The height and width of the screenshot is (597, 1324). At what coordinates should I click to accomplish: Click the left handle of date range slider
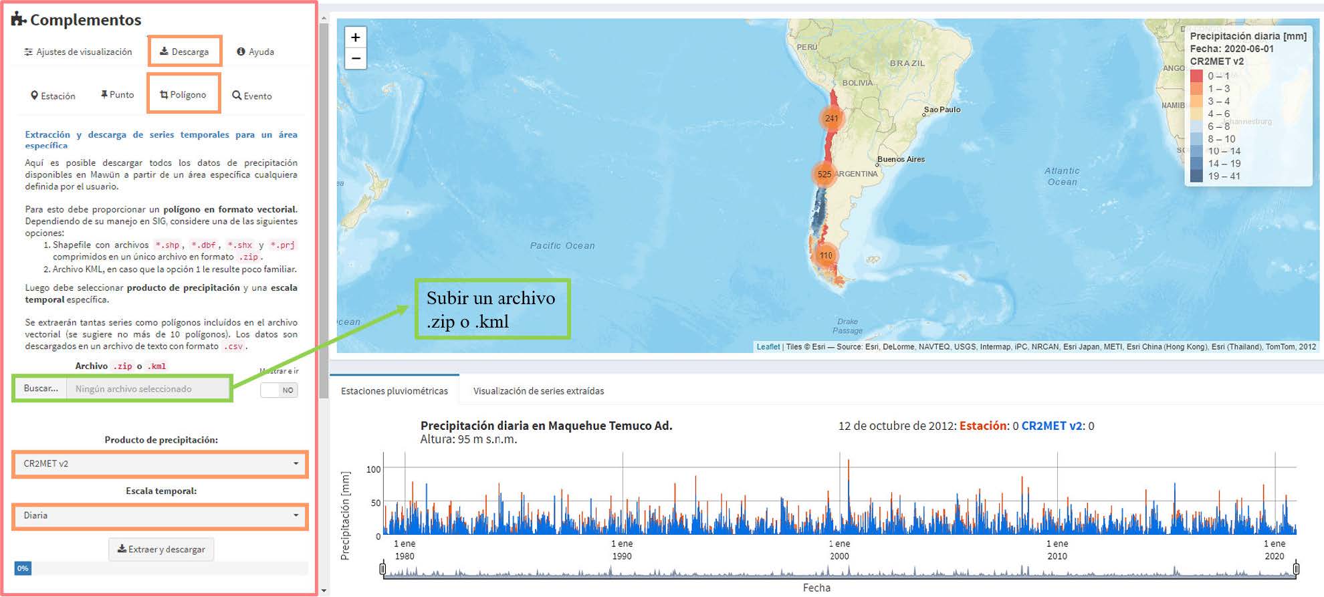pos(382,569)
